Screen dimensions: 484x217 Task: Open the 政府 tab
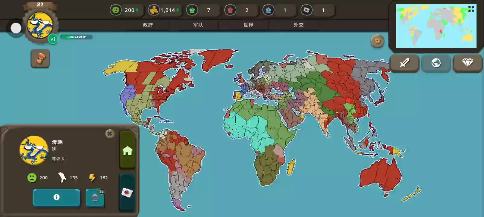tap(148, 25)
